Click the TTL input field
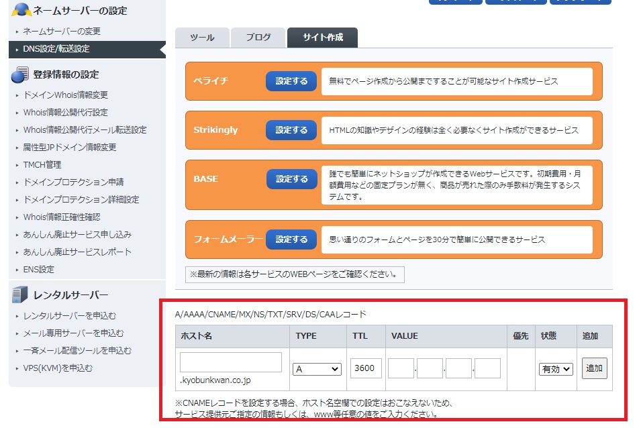Image resolution: width=641 pixels, height=428 pixels. coord(366,368)
